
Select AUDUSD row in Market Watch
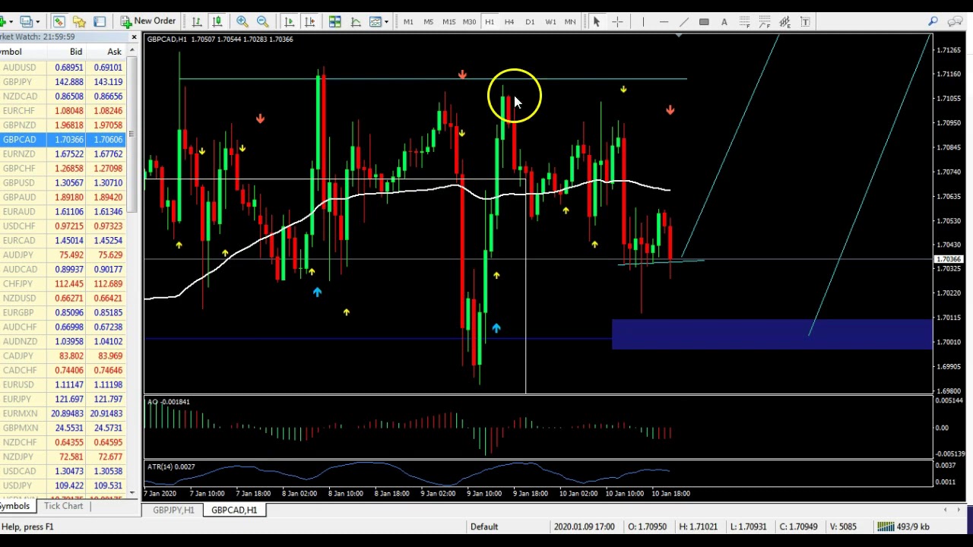click(x=62, y=68)
